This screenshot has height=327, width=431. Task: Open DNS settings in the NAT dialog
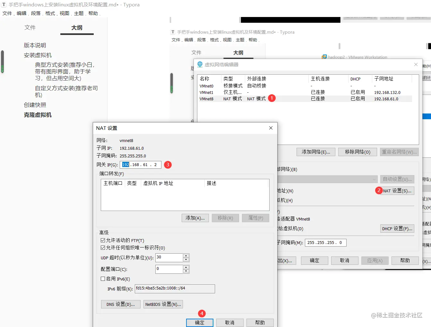click(121, 304)
